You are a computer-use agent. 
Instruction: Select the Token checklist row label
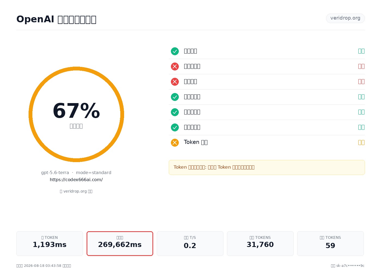[x=196, y=142]
